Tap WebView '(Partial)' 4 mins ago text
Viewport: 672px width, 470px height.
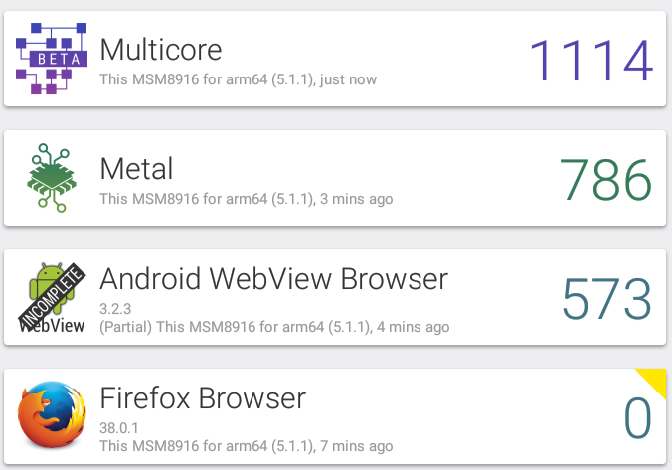click(x=274, y=327)
